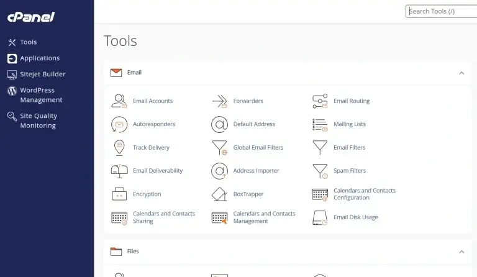This screenshot has width=477, height=277.
Task: Click the Track Delivery pin icon
Action: (x=119, y=148)
